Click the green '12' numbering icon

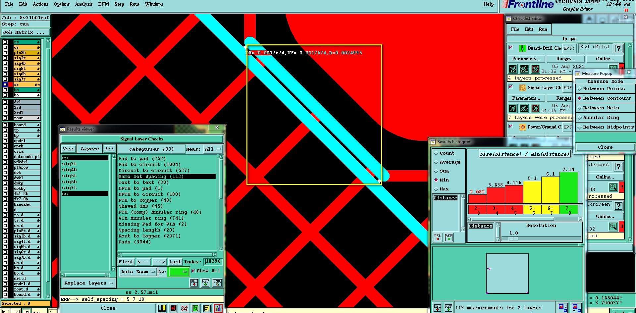(196, 308)
